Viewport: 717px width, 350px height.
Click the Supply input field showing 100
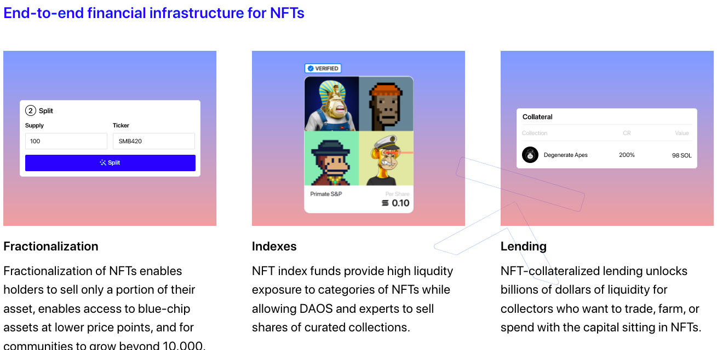[66, 141]
